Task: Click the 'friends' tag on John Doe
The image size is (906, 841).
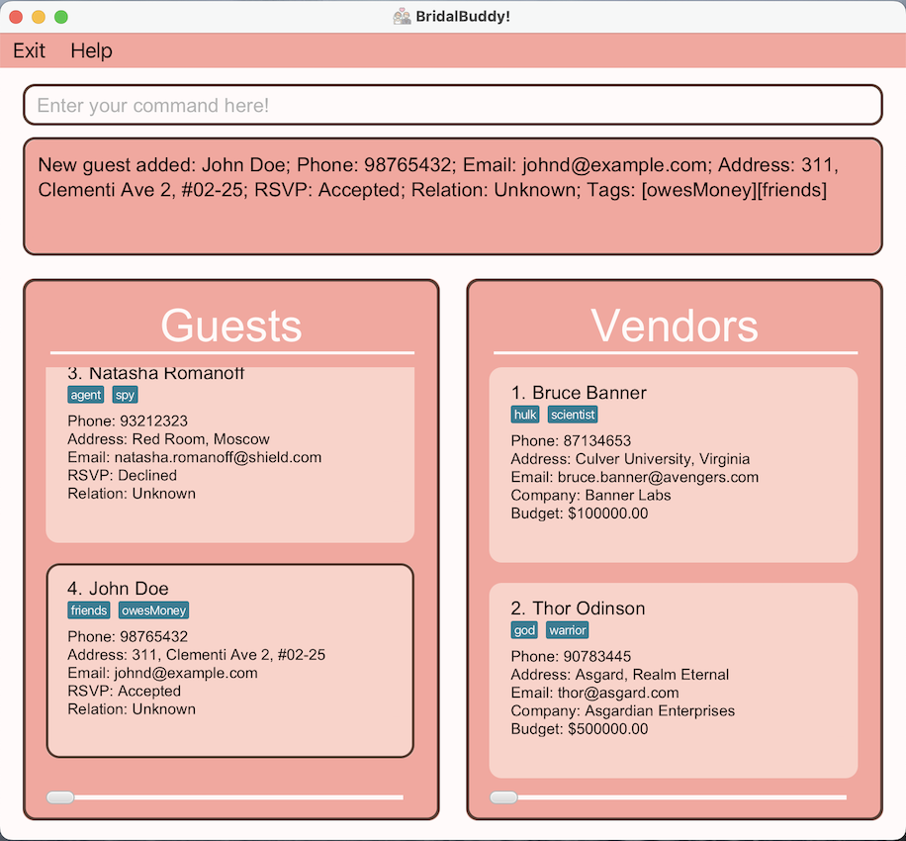Action: tap(88, 610)
